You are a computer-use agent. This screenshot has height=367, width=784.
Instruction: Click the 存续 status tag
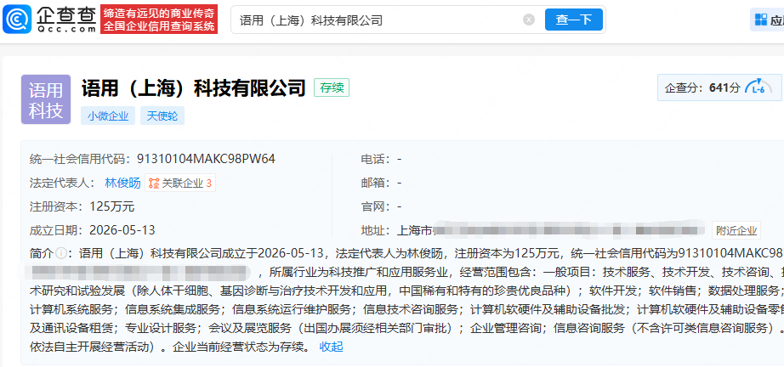click(332, 88)
